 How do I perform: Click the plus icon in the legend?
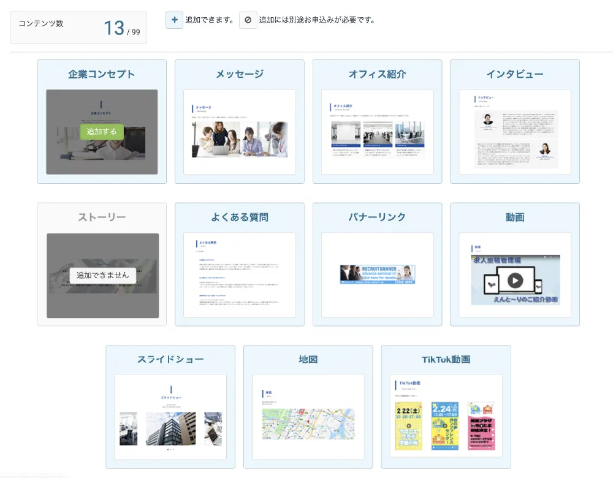[x=174, y=20]
